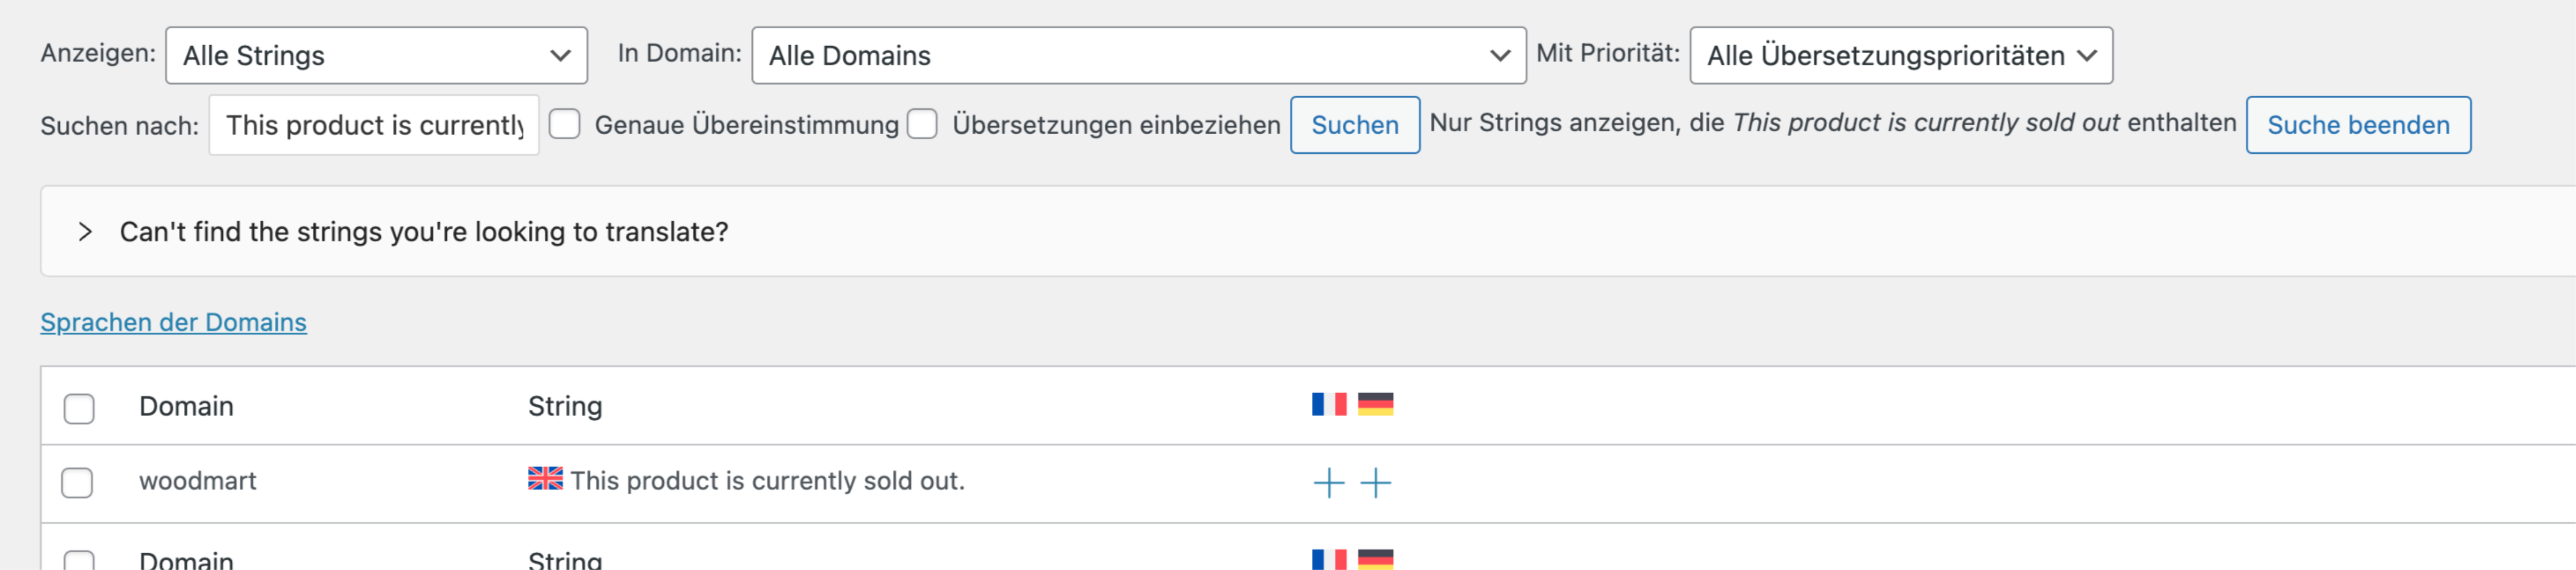
Task: Tick the select-all checkbox in the top header
Action: coord(79,408)
